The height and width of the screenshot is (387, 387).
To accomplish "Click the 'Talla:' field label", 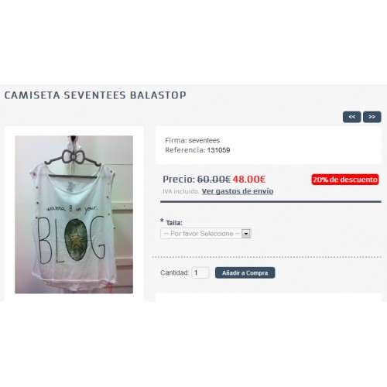I will [x=174, y=223].
